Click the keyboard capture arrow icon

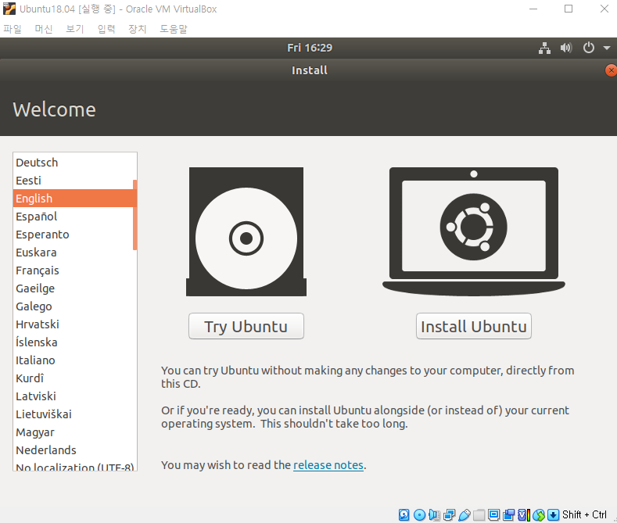click(x=553, y=514)
